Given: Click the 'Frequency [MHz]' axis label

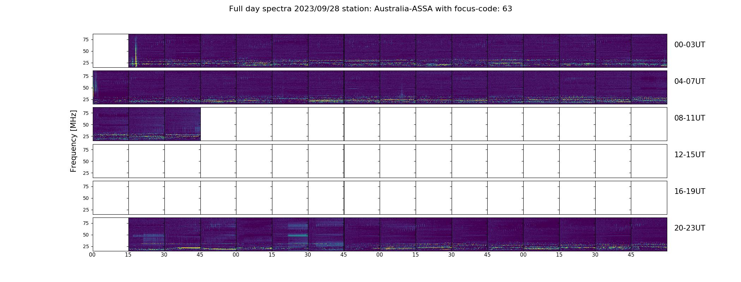Looking at the screenshot, I should coord(73,141).
